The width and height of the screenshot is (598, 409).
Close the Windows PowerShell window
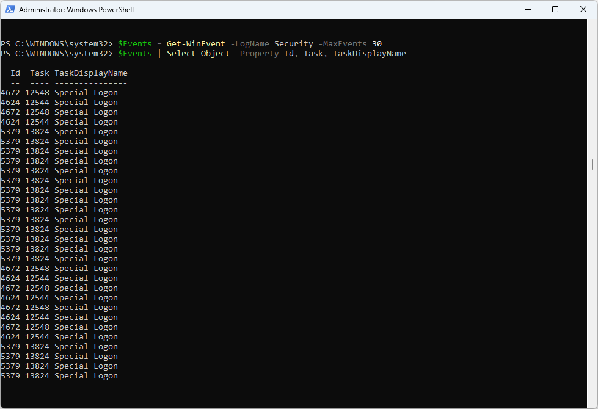tap(583, 10)
